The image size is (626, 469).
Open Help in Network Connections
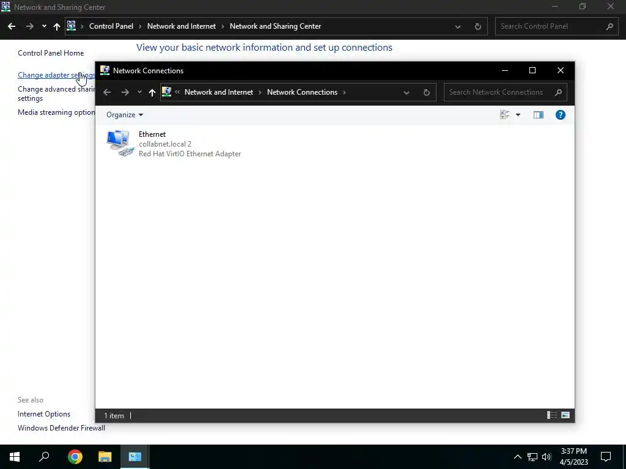tap(561, 115)
